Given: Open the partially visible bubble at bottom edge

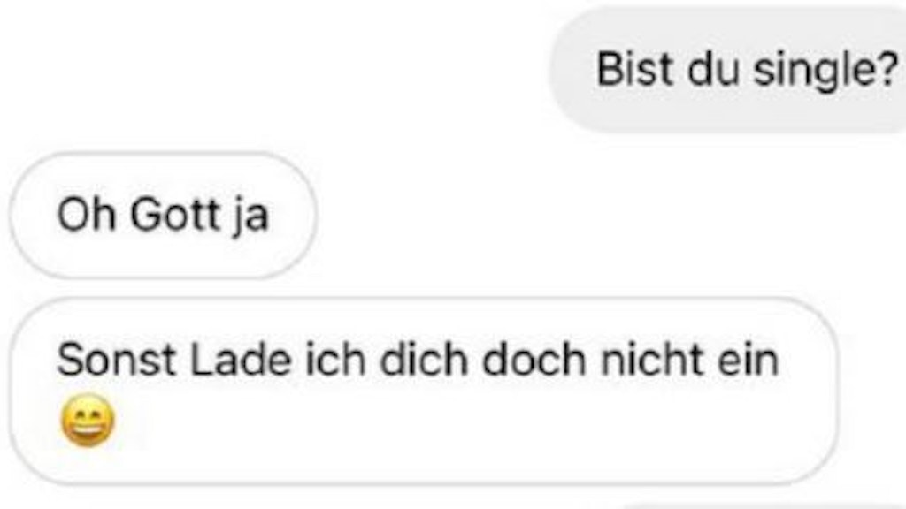Looking at the screenshot, I should (x=763, y=505).
